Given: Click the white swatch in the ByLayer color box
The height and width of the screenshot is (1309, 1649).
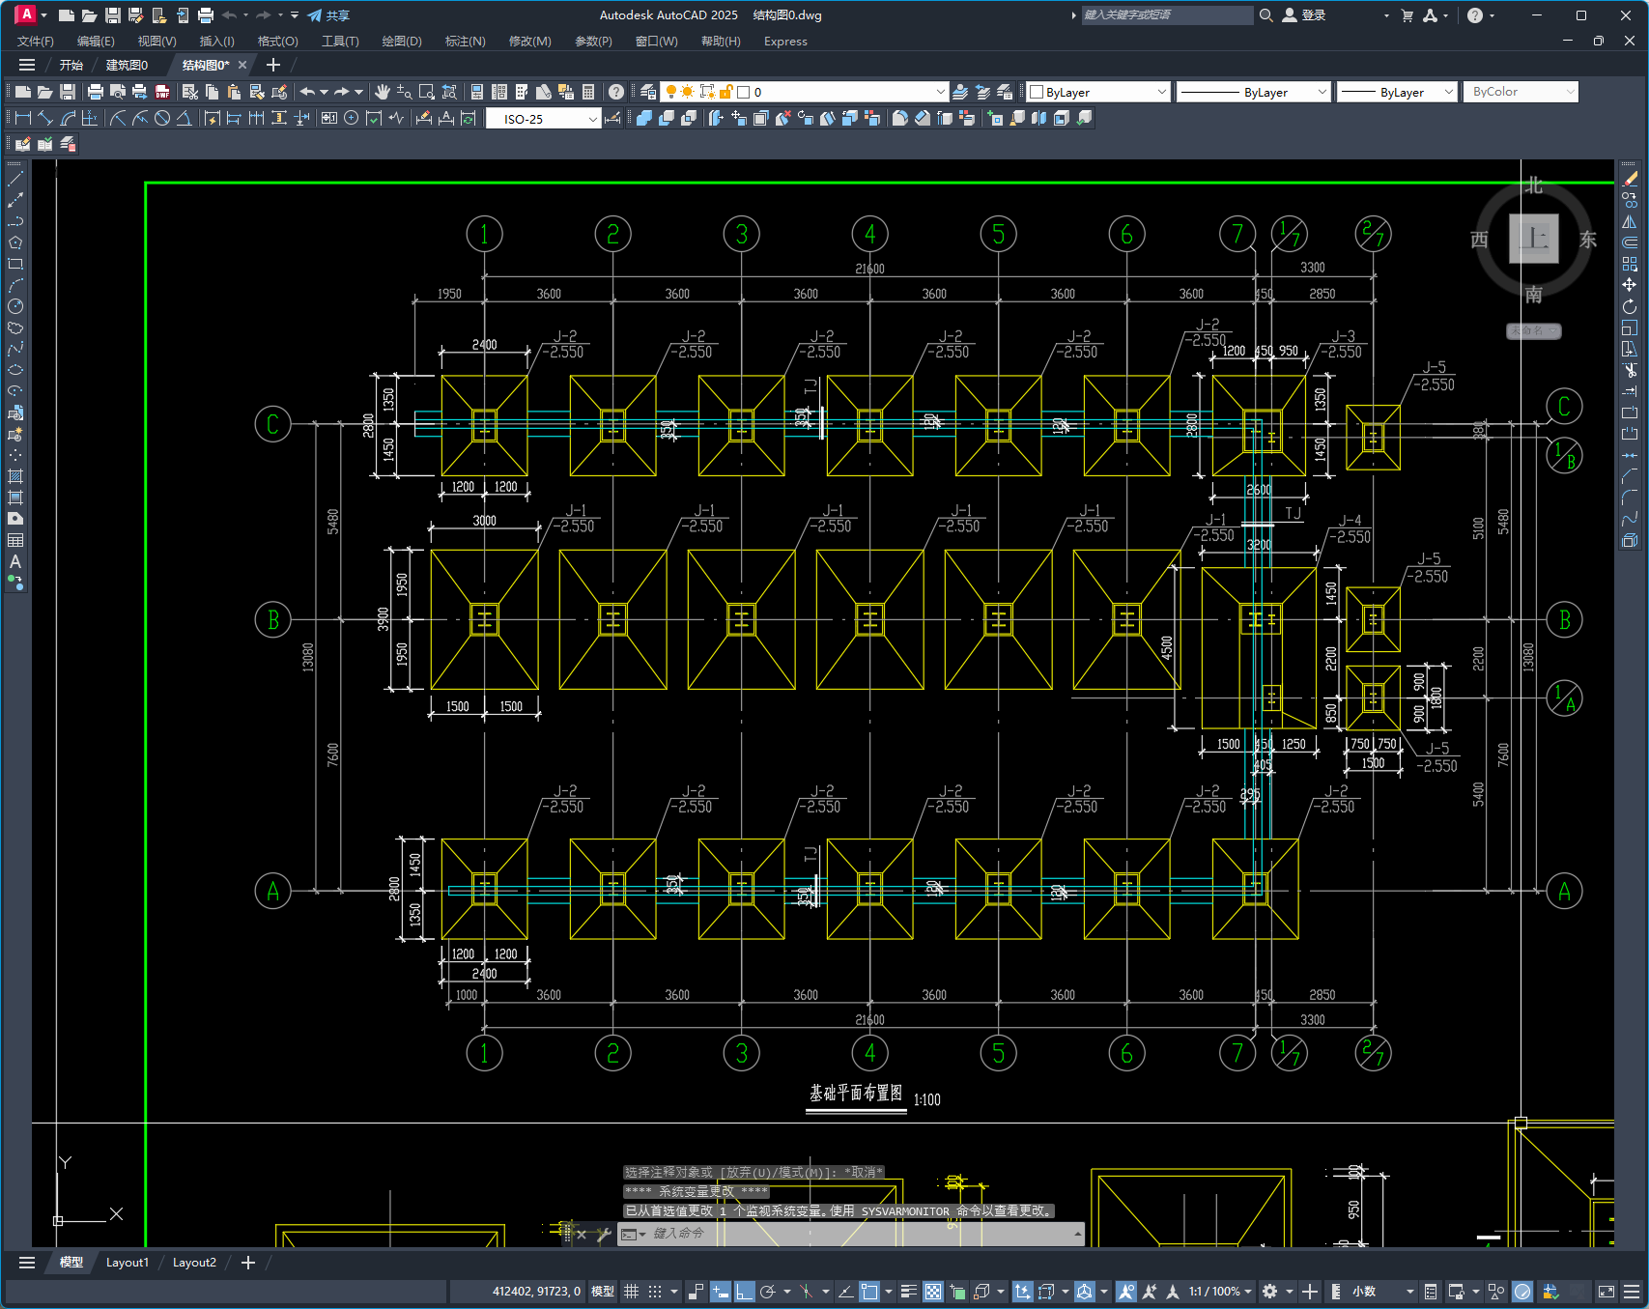Looking at the screenshot, I should click(x=1037, y=92).
